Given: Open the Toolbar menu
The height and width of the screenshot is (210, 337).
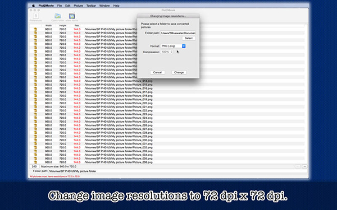Looking at the screenshot, I should click(91, 6).
